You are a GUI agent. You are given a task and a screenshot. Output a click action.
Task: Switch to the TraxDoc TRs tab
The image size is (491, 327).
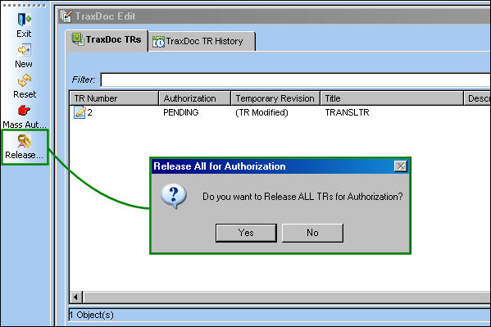(107, 40)
